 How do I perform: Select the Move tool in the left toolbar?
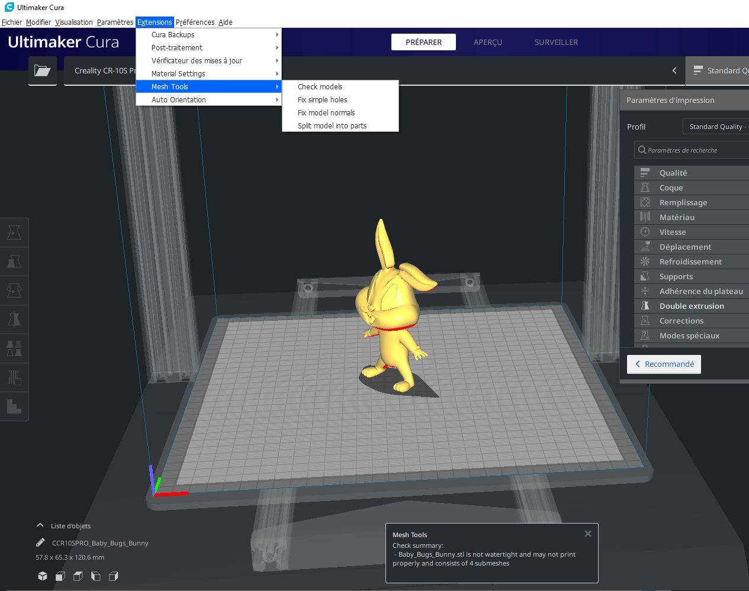14,232
